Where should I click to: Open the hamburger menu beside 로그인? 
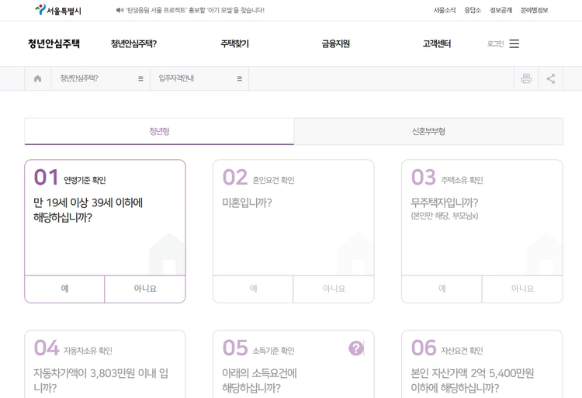[x=514, y=43]
